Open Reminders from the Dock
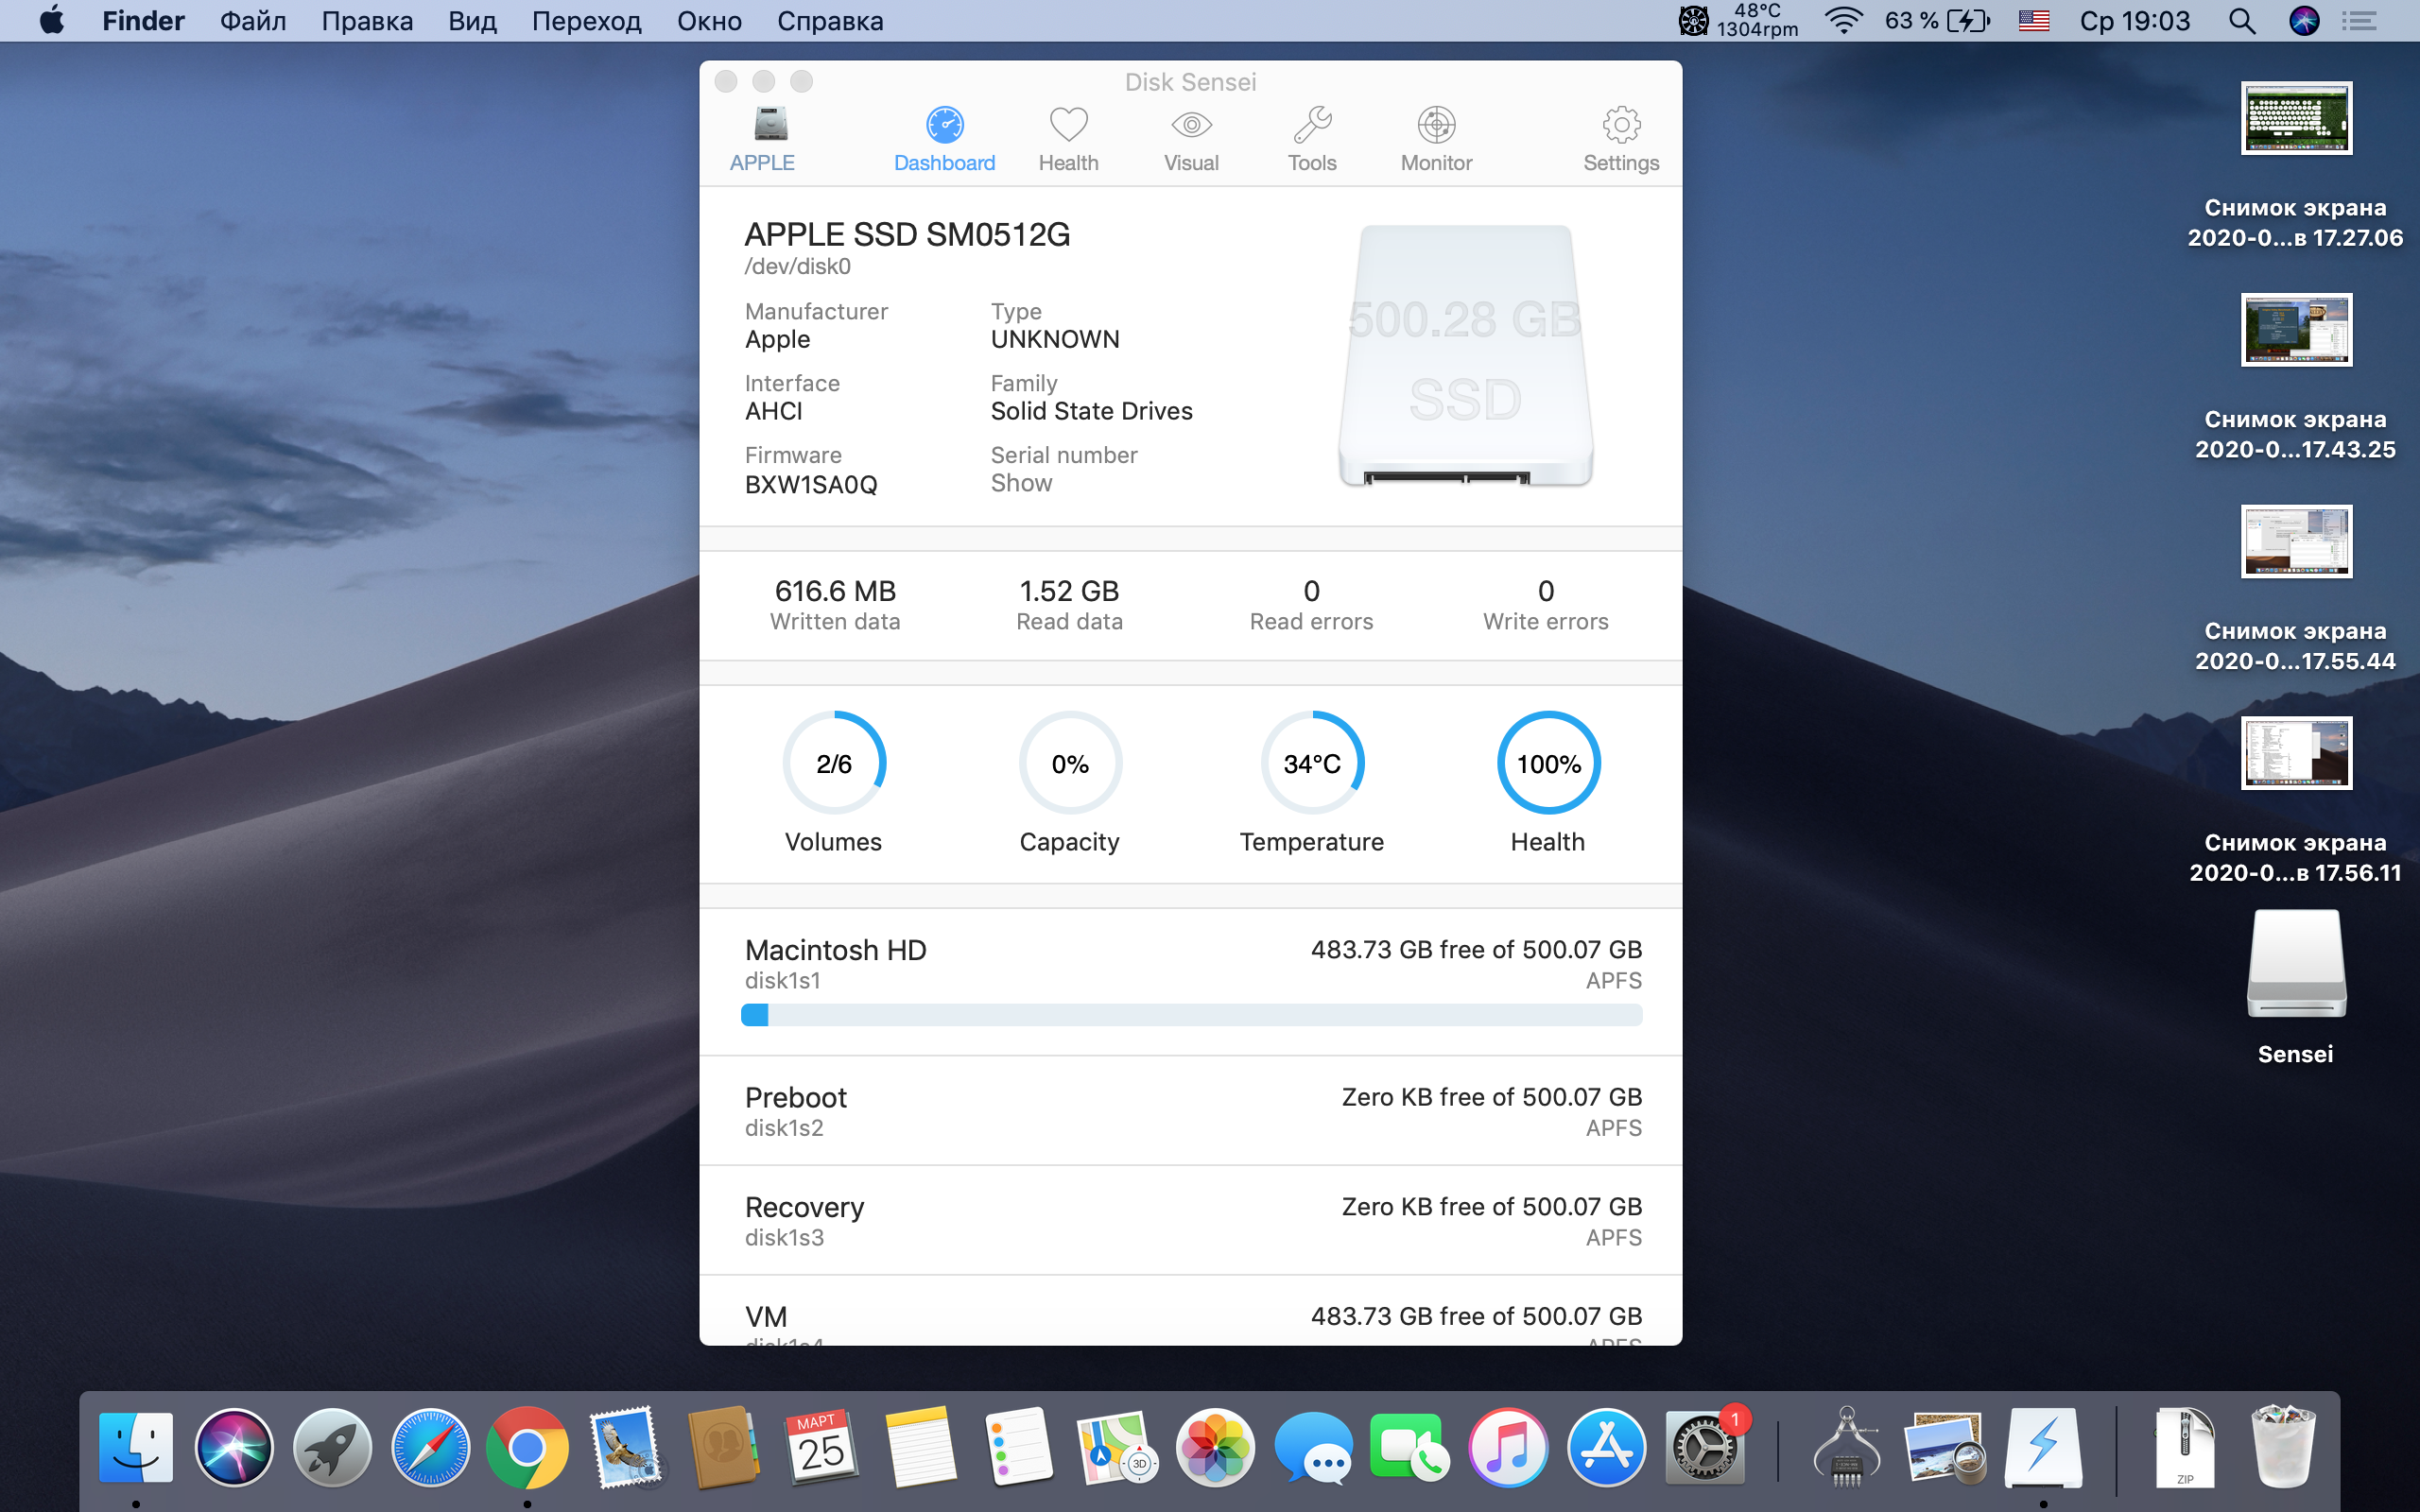 pos(1018,1447)
